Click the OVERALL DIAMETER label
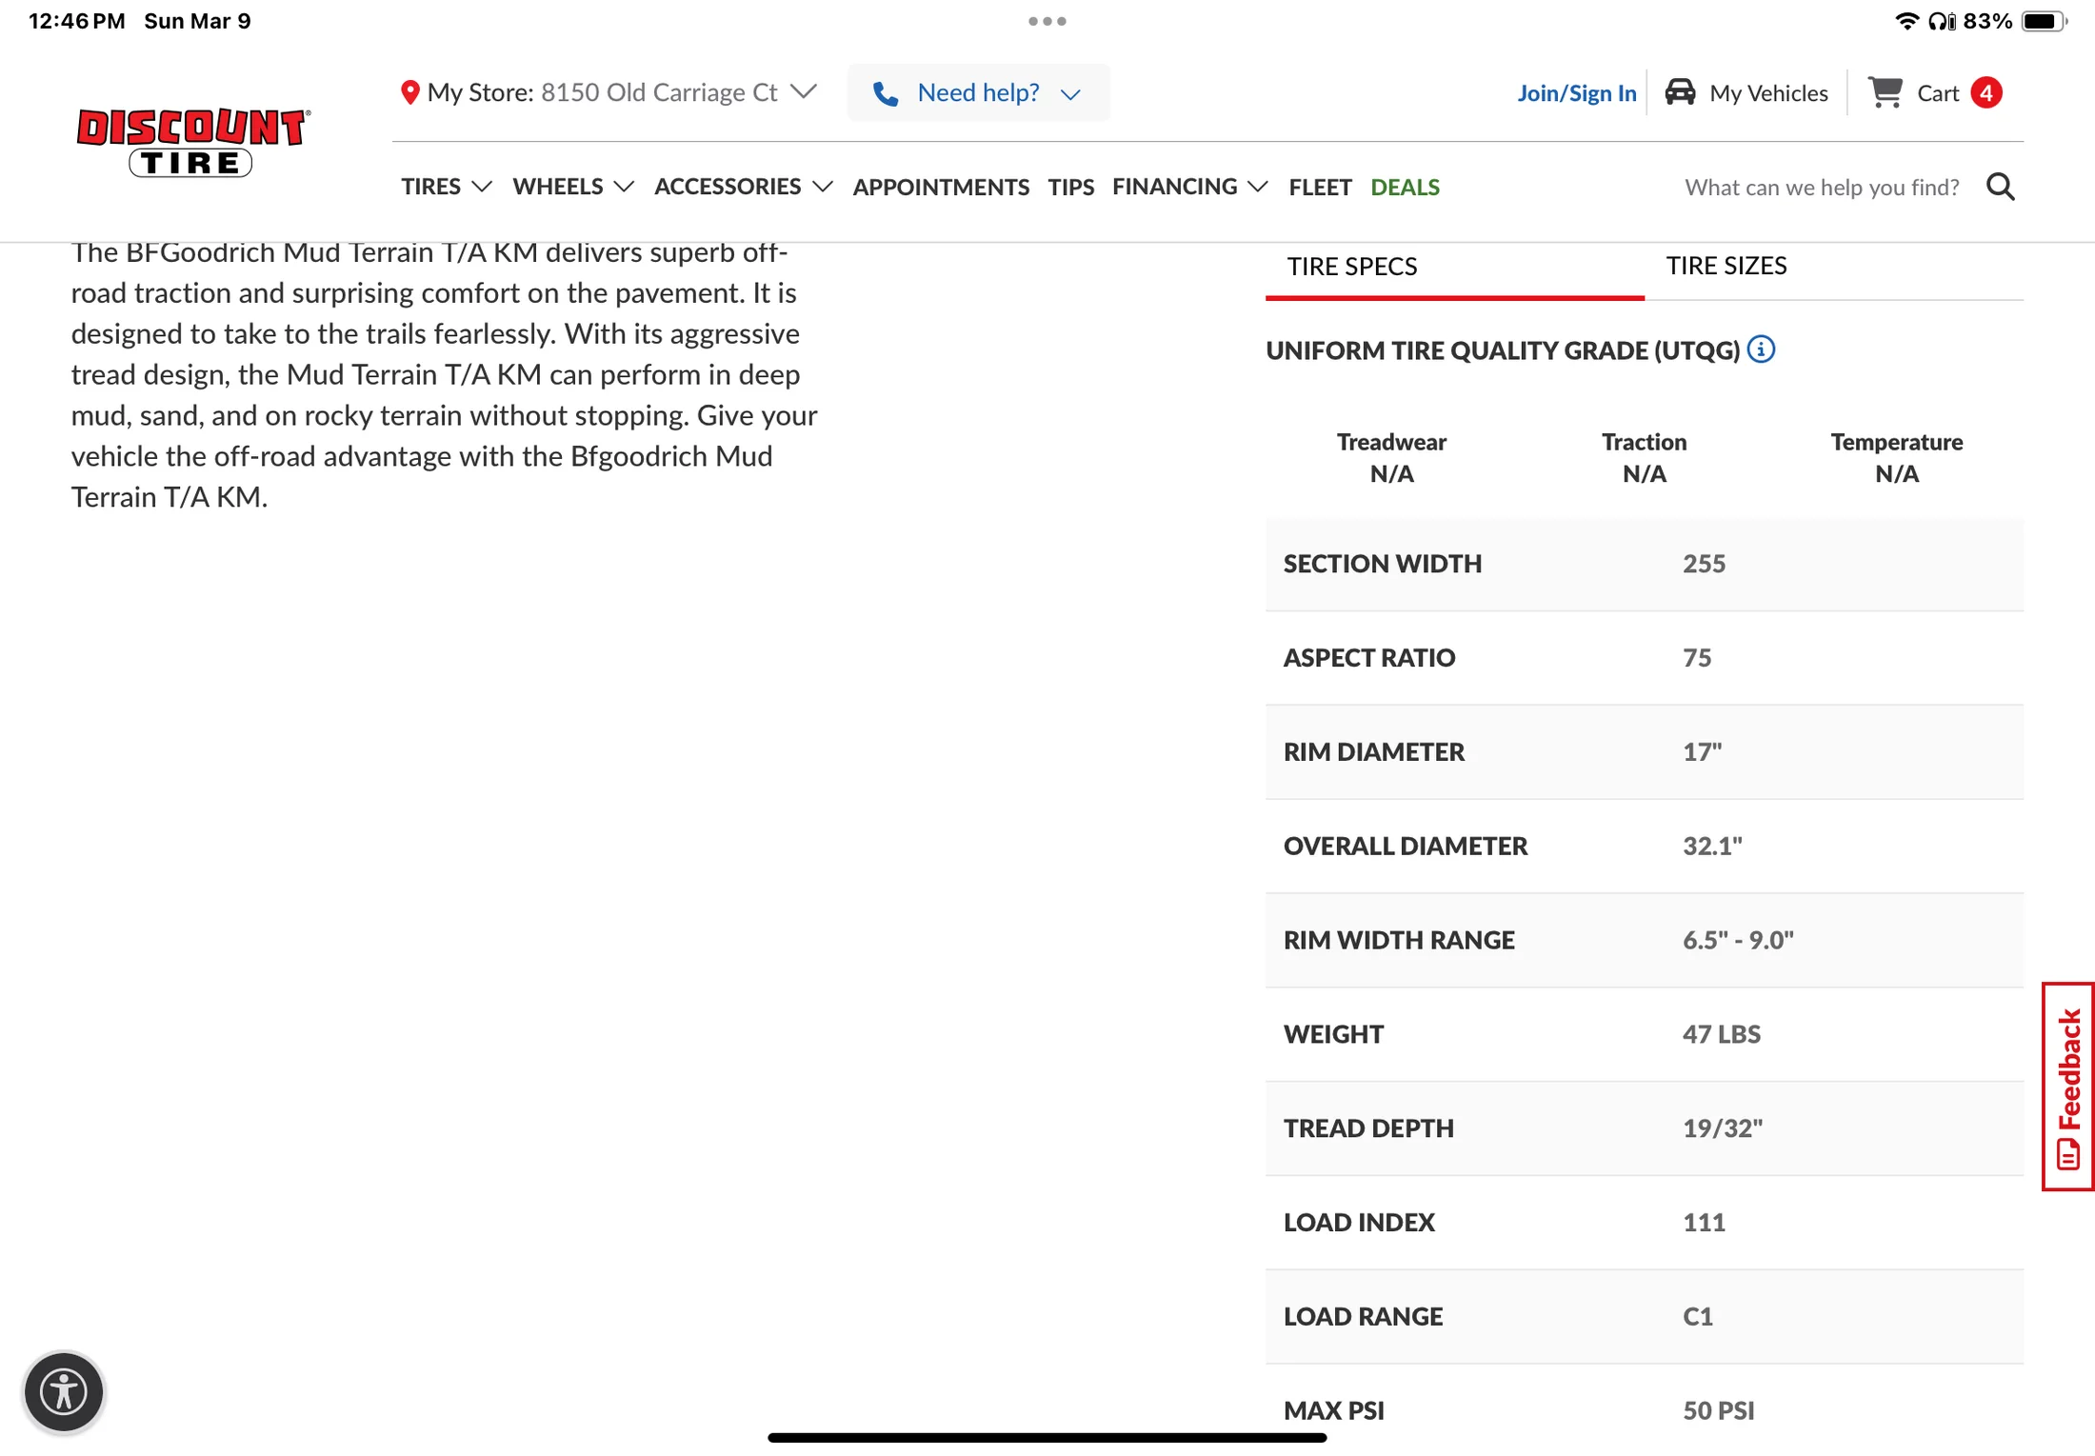 1405,847
